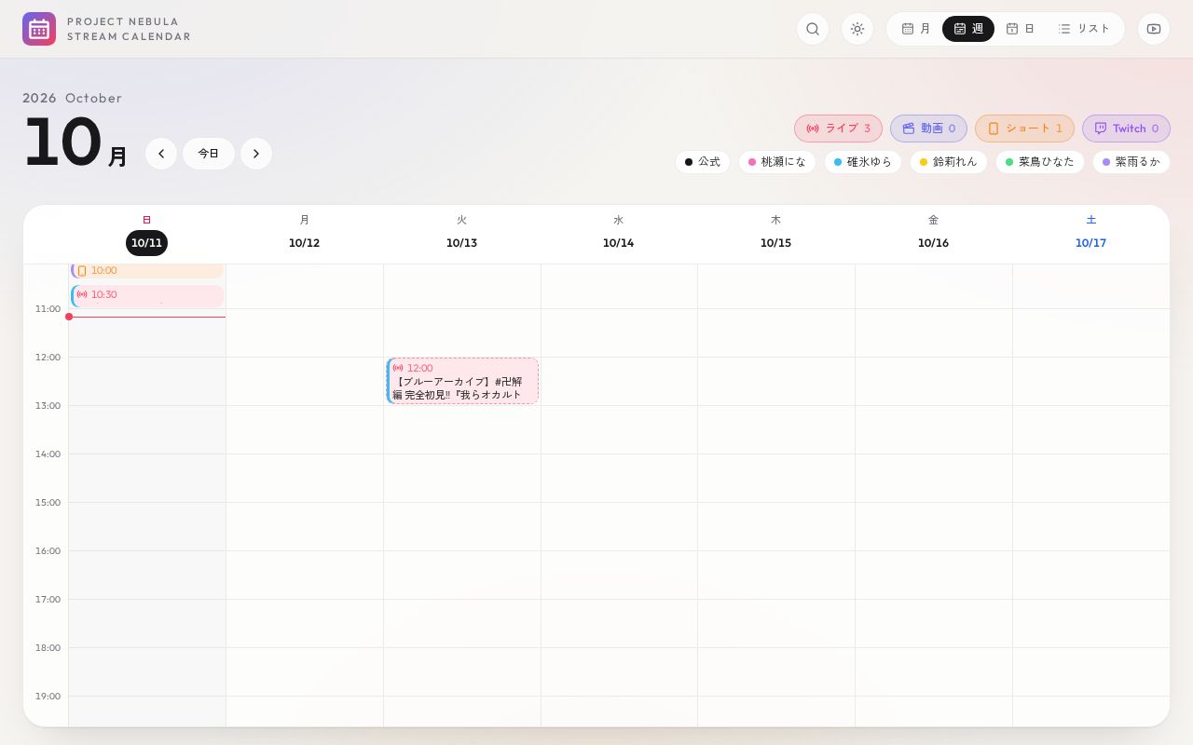The width and height of the screenshot is (1193, 745).
Task: Click the Project Nebula calendar logo icon
Action: pos(39,29)
